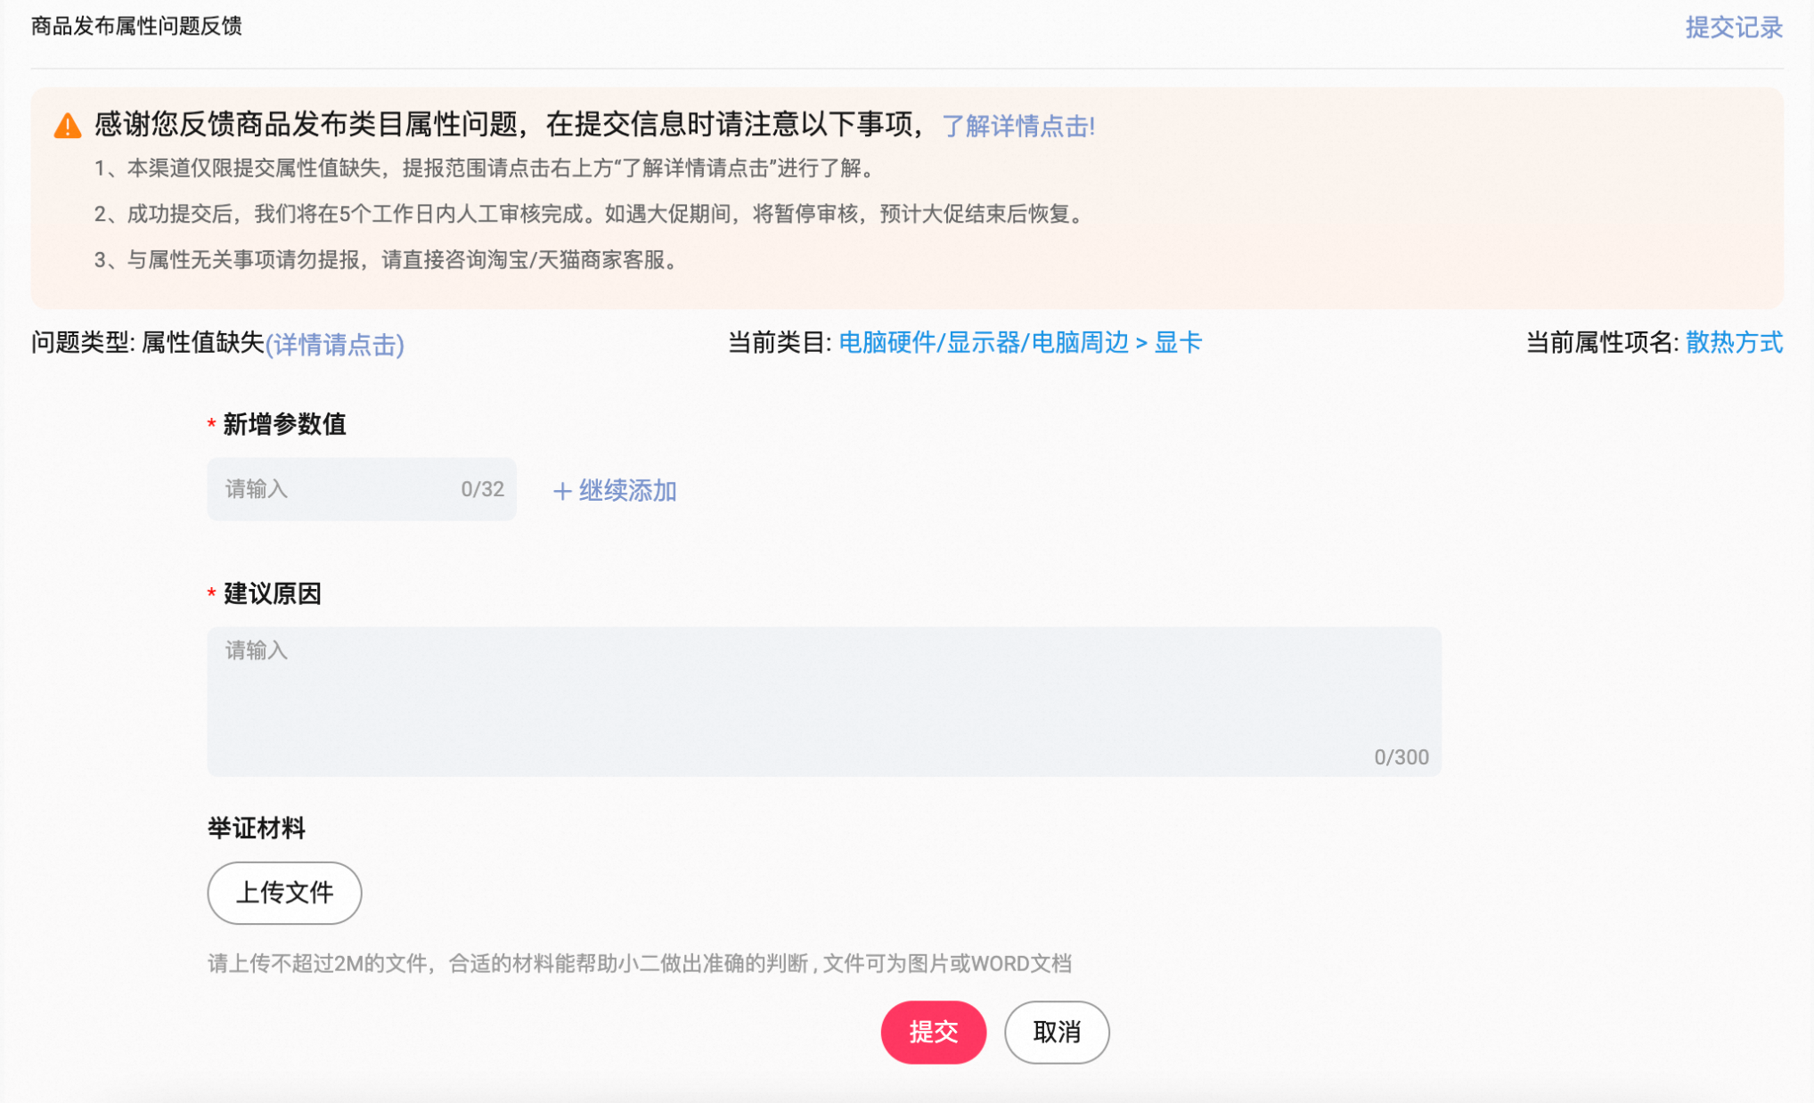Click the category 电脑硬件/显示器/电脑周边 > 显卡
Screen dimensions: 1814x1103
tap(1020, 342)
